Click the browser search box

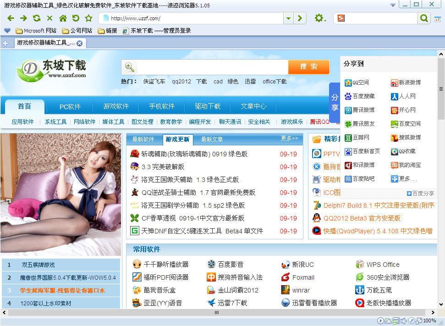(x=381, y=18)
